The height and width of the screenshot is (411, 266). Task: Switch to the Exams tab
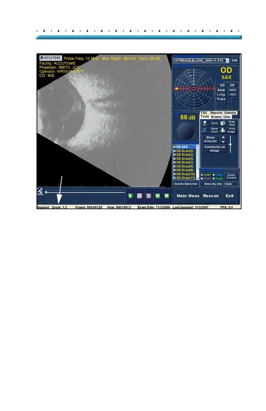coord(216,117)
